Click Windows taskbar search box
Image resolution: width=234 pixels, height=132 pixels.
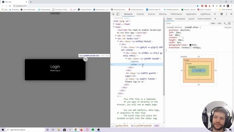pos(25,129)
